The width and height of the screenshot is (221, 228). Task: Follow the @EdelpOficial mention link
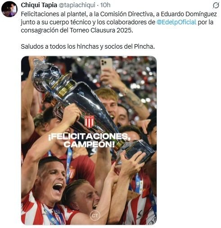176,22
